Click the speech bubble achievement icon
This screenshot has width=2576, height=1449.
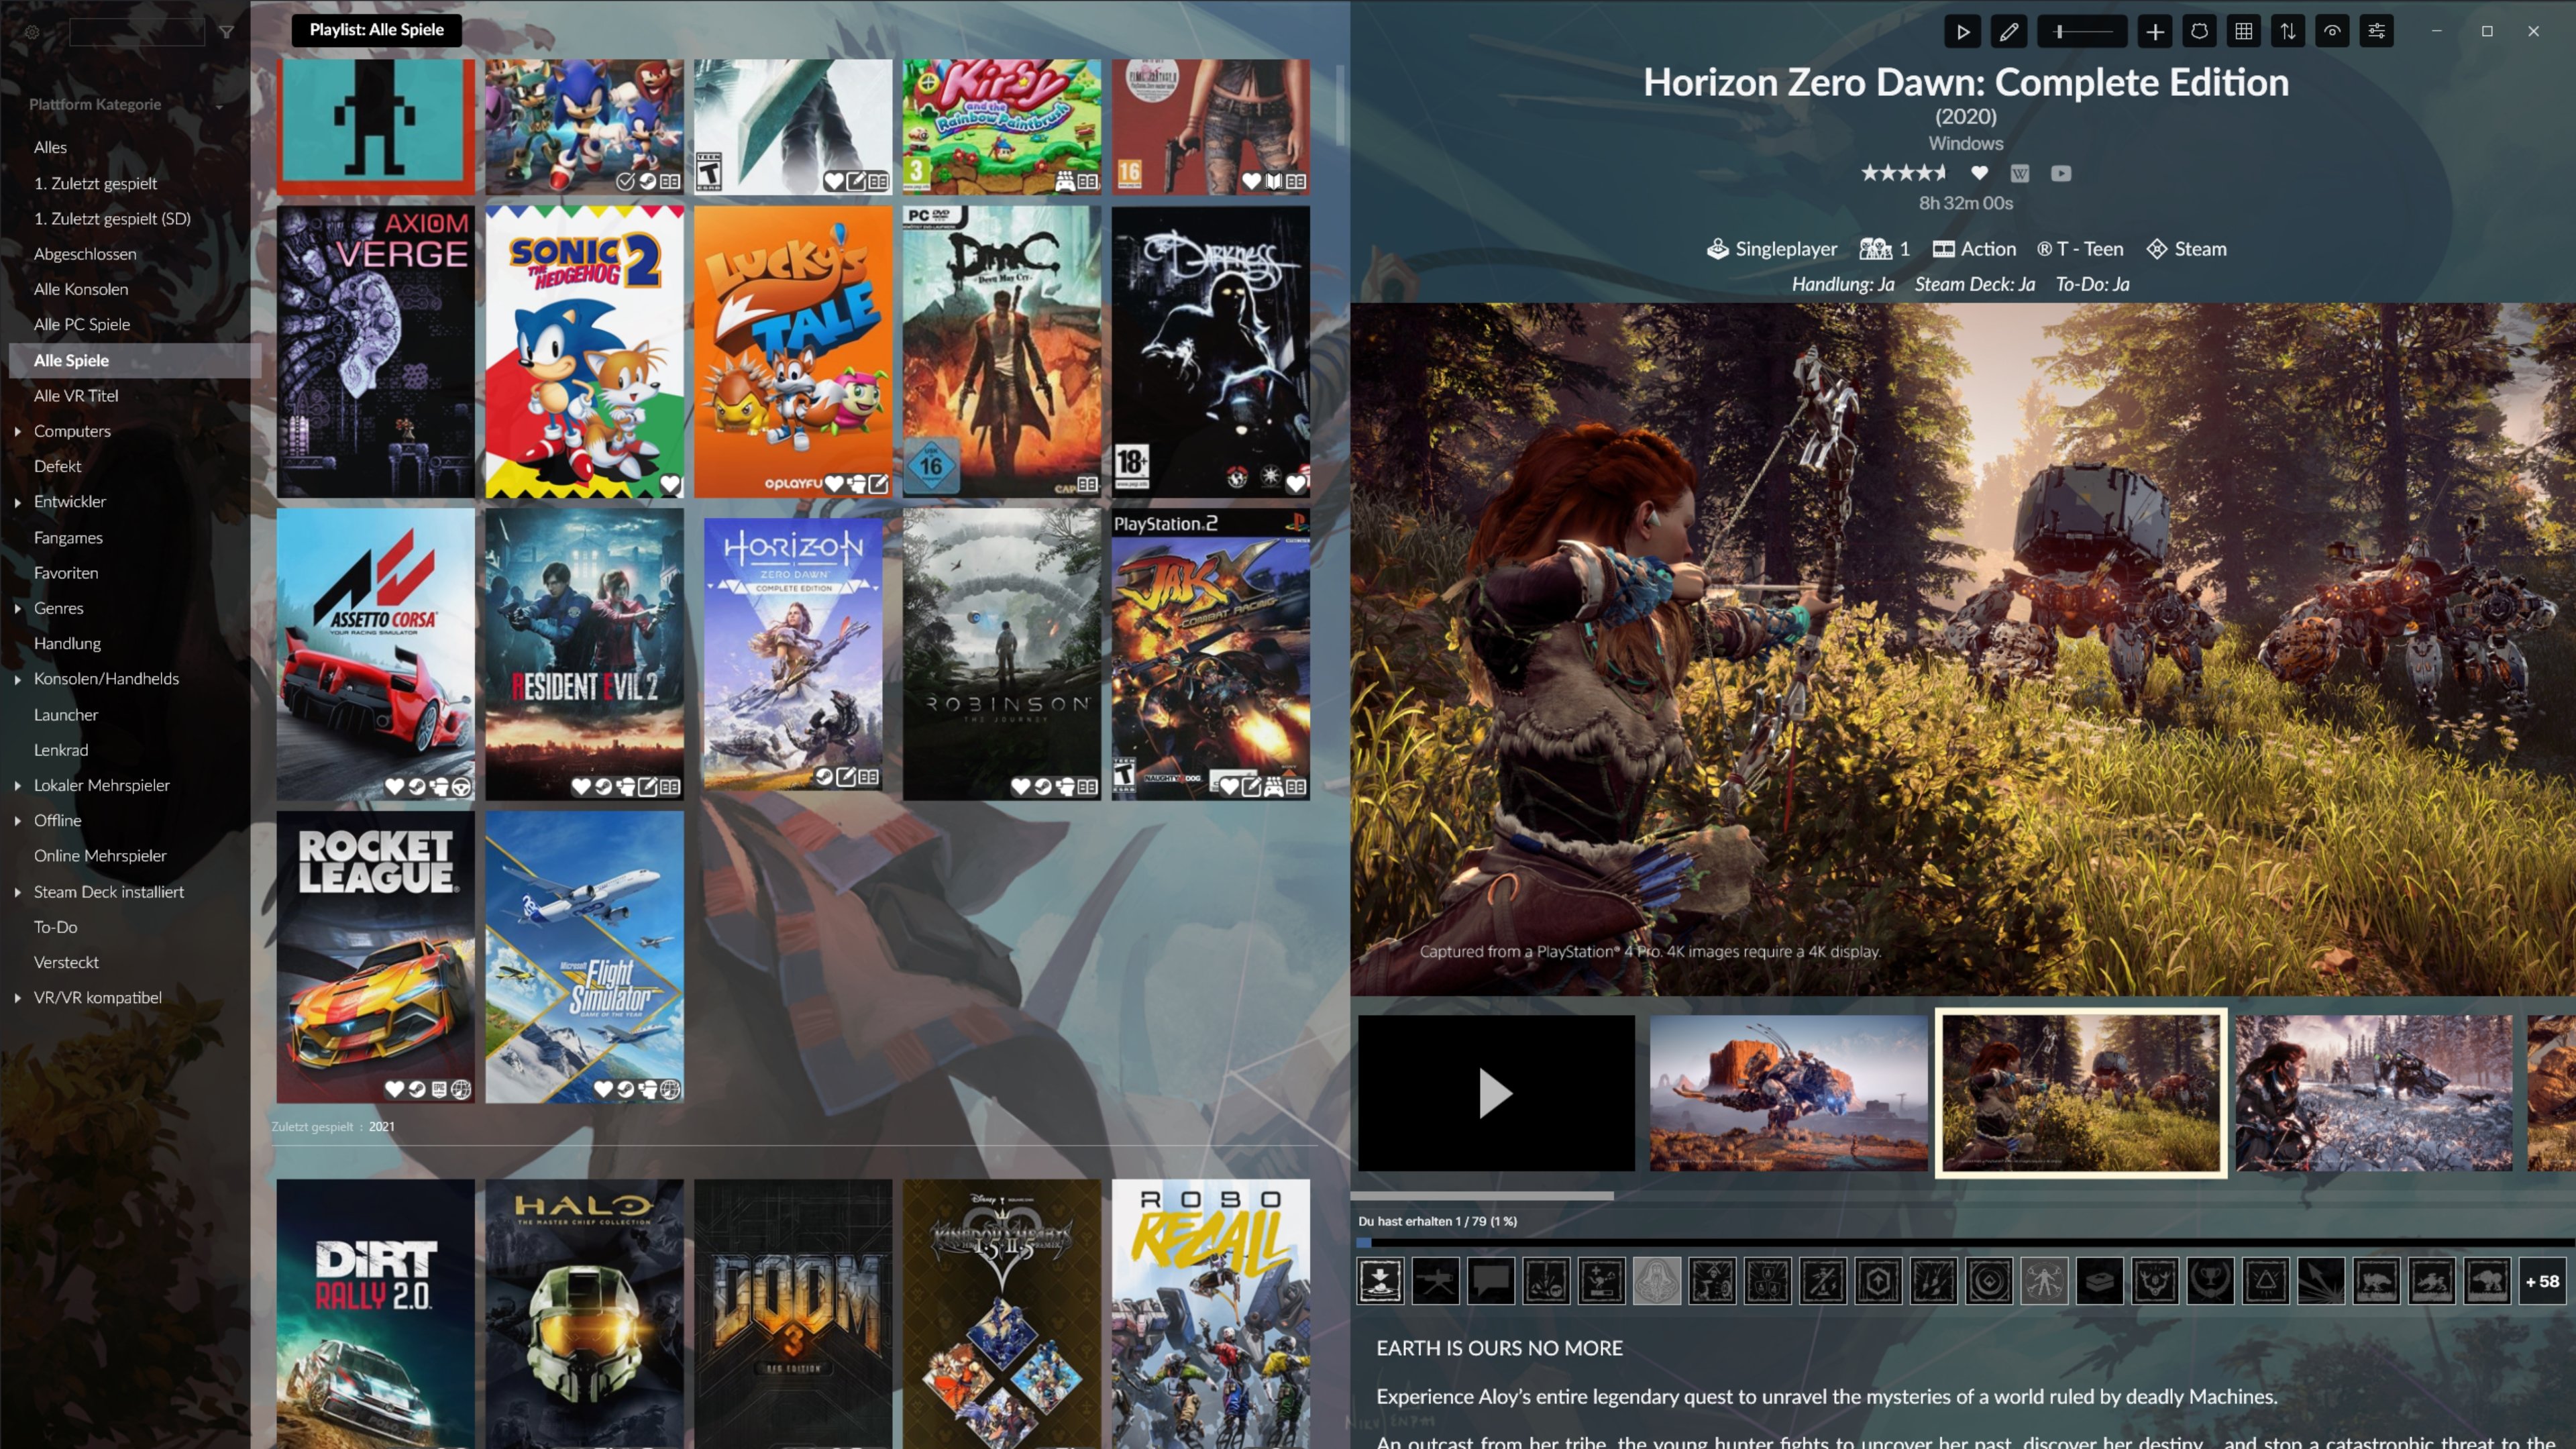(1491, 1281)
